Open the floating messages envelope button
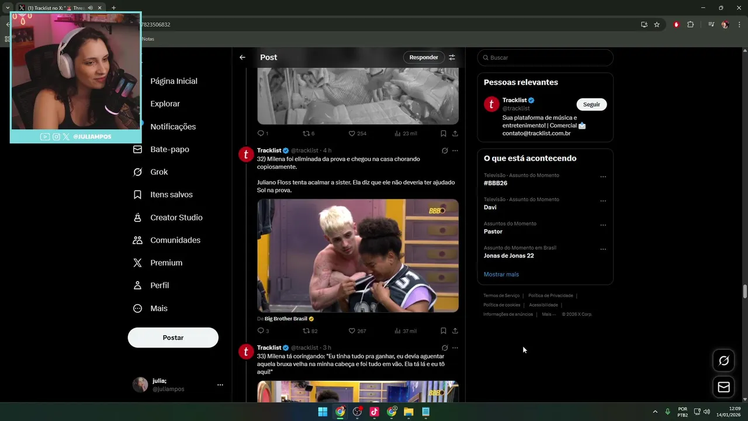Screen dimensions: 748x421 [723, 387]
